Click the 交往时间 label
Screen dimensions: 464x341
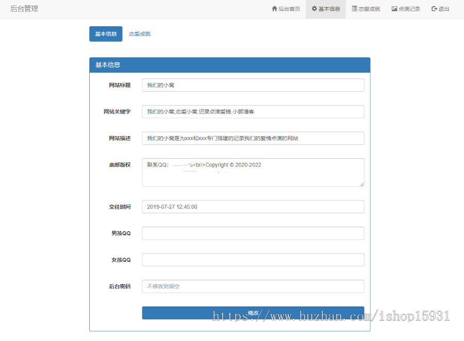point(120,207)
